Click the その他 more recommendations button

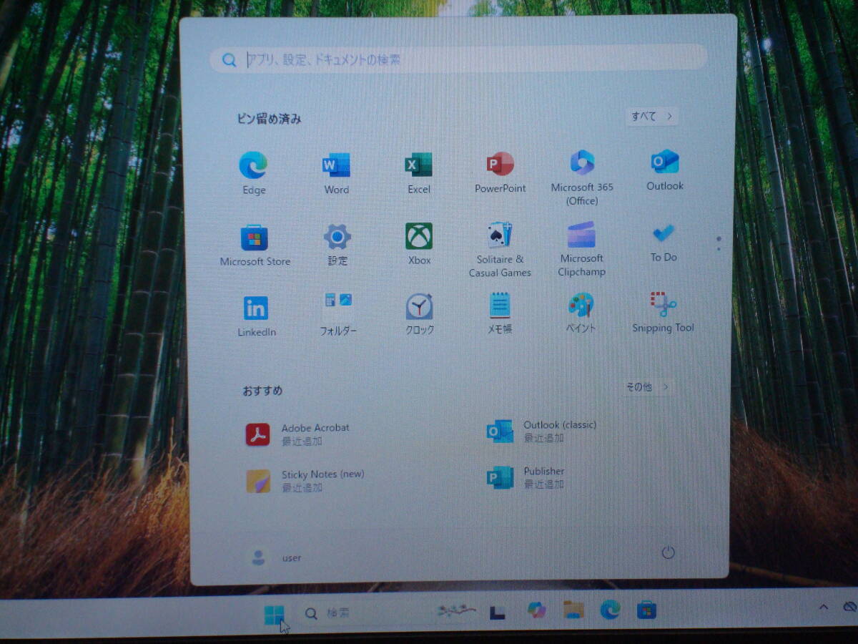pyautogui.click(x=647, y=386)
